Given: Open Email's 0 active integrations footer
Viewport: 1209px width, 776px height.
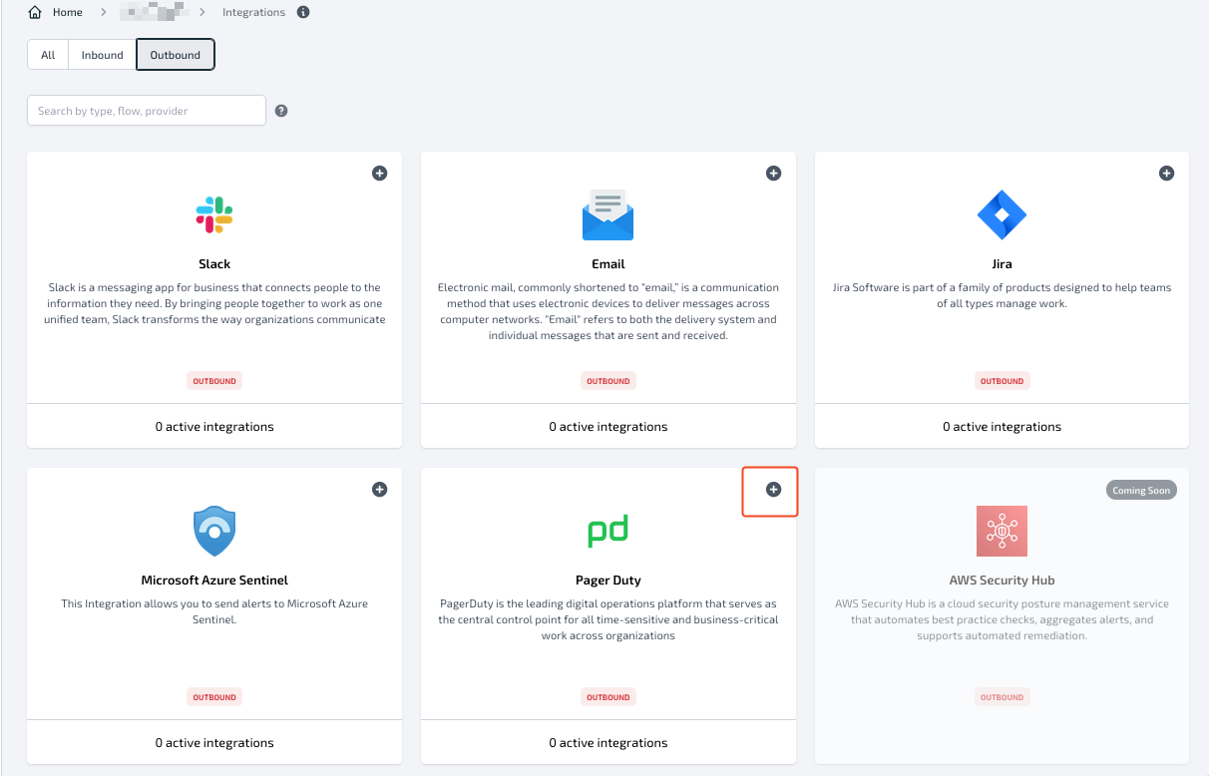Looking at the screenshot, I should coord(608,426).
